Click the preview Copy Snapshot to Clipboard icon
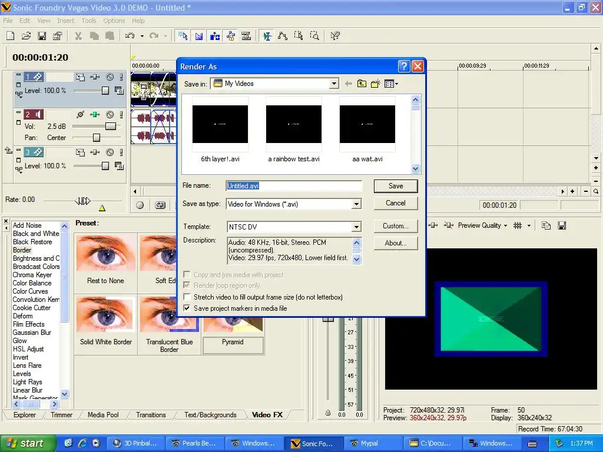Viewport: 603px width, 452px height. [546, 225]
